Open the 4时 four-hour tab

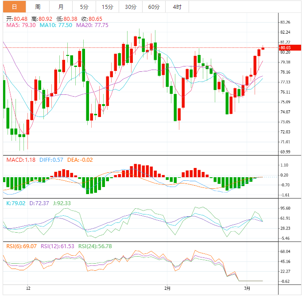point(177,7)
